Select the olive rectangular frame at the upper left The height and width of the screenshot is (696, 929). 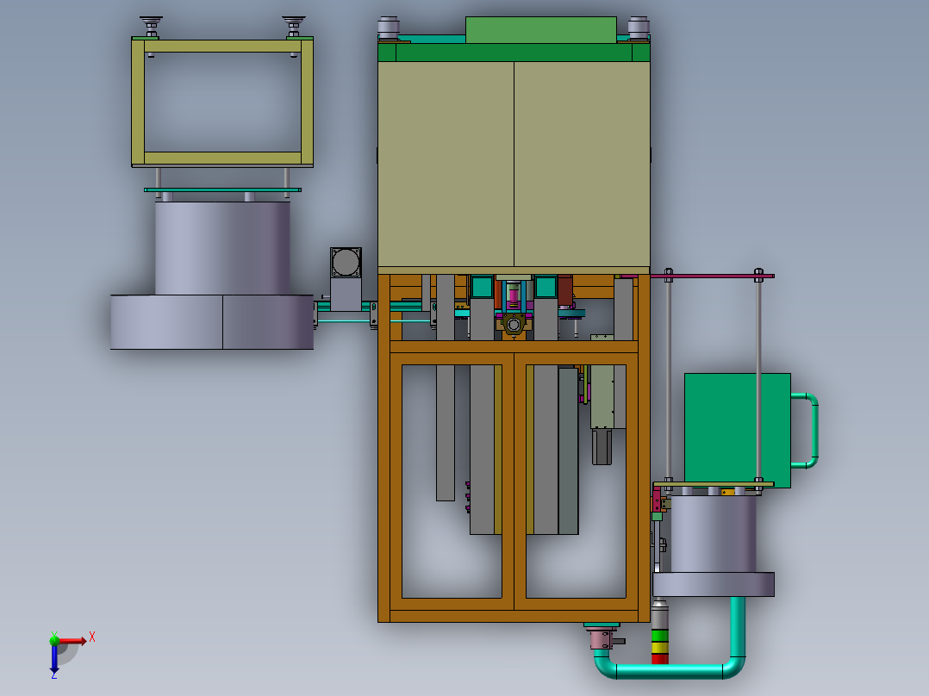[x=222, y=103]
